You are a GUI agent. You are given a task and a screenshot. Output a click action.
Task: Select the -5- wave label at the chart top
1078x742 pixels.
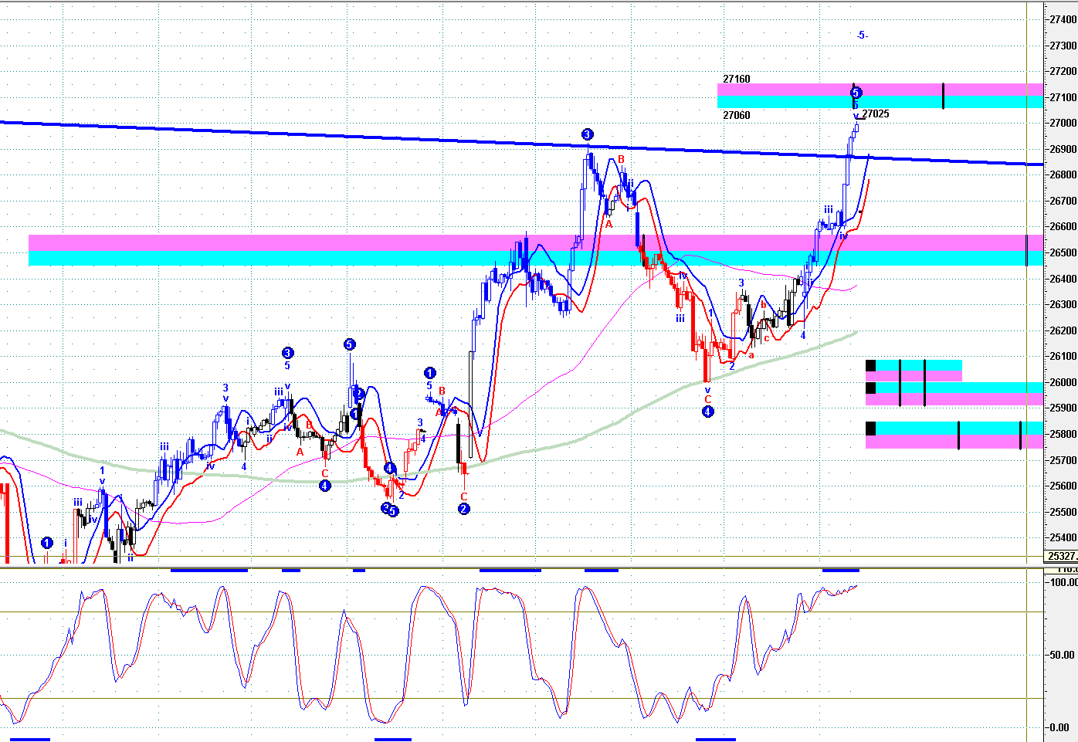pyautogui.click(x=862, y=35)
